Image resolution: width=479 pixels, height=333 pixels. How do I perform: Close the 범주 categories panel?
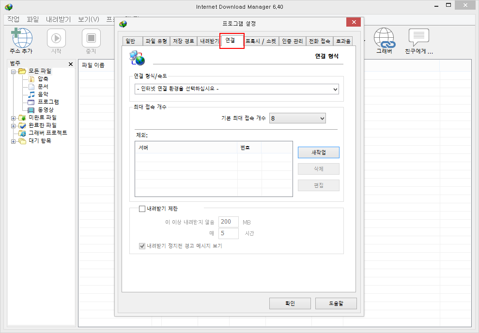(x=71, y=64)
